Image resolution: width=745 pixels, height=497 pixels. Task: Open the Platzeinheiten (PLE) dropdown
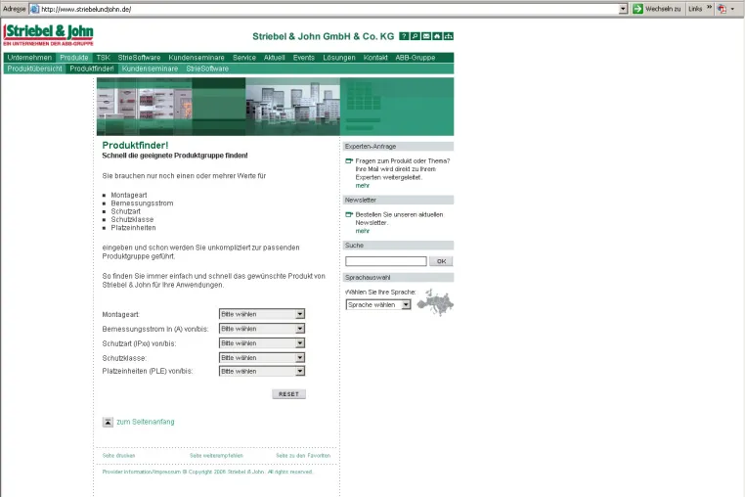pyautogui.click(x=262, y=371)
